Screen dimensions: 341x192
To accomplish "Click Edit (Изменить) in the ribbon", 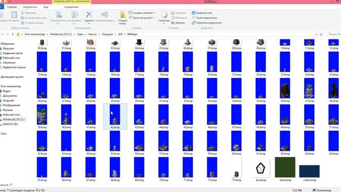I will [179, 18].
